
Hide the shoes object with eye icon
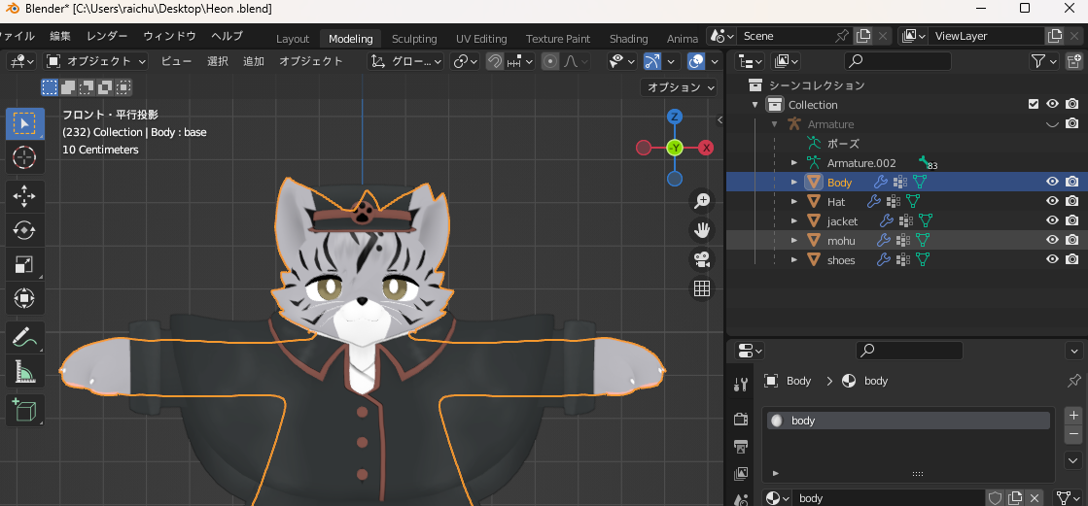[1052, 259]
